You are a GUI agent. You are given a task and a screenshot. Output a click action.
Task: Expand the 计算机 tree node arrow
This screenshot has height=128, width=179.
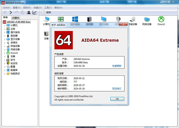(x=5, y=26)
